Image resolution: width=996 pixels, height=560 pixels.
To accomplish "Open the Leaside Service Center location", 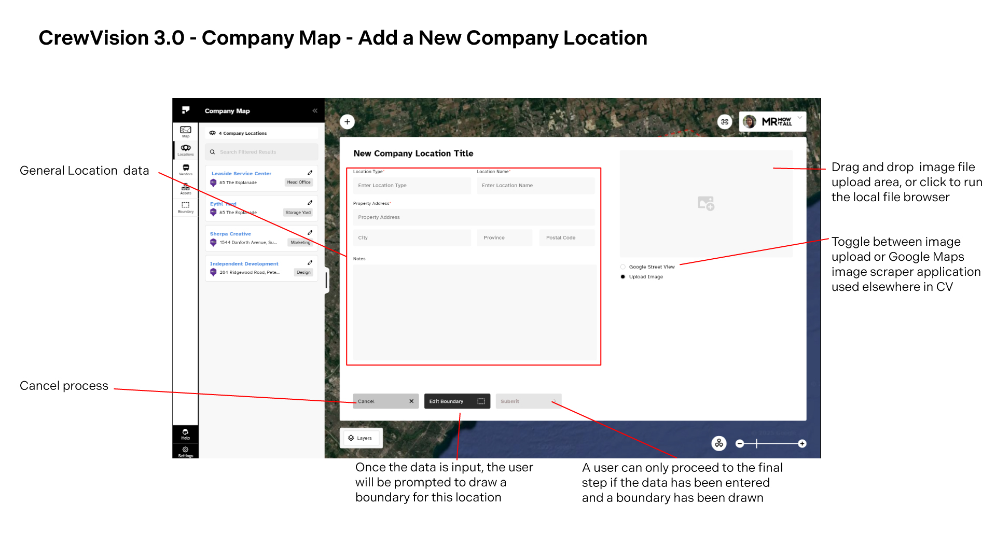I will pos(241,174).
